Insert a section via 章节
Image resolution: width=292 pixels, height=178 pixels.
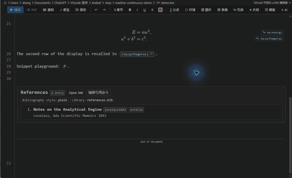pyautogui.click(x=118, y=10)
